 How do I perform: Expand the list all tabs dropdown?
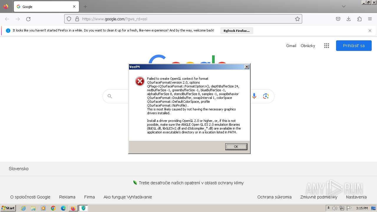coord(343,6)
